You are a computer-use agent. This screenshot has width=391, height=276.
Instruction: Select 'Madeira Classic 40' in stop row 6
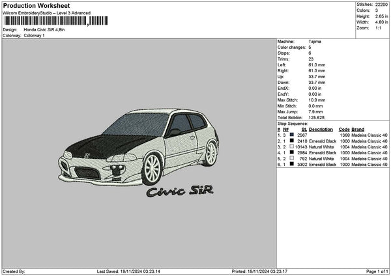coord(369,165)
